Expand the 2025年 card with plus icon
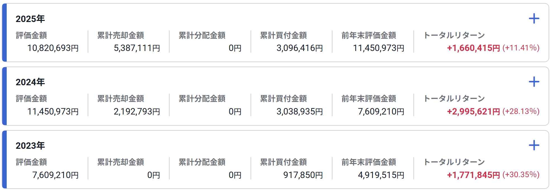This screenshot has height=190, width=557. coord(534,19)
